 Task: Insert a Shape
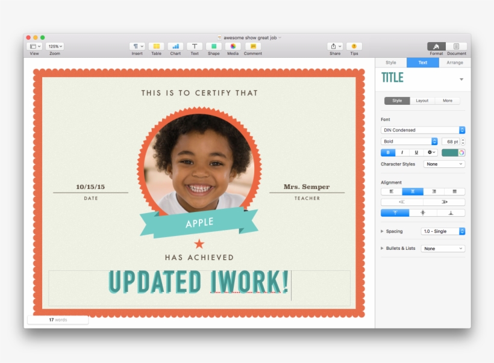click(x=214, y=47)
